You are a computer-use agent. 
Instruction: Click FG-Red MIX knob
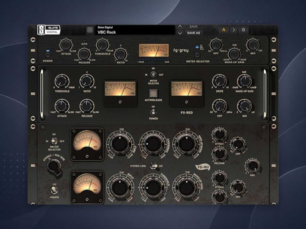[244, 106]
